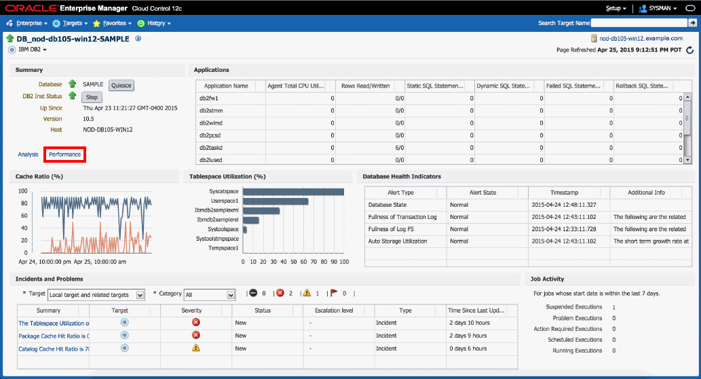Open the Setup menu
This screenshot has height=379, width=701.
point(616,9)
